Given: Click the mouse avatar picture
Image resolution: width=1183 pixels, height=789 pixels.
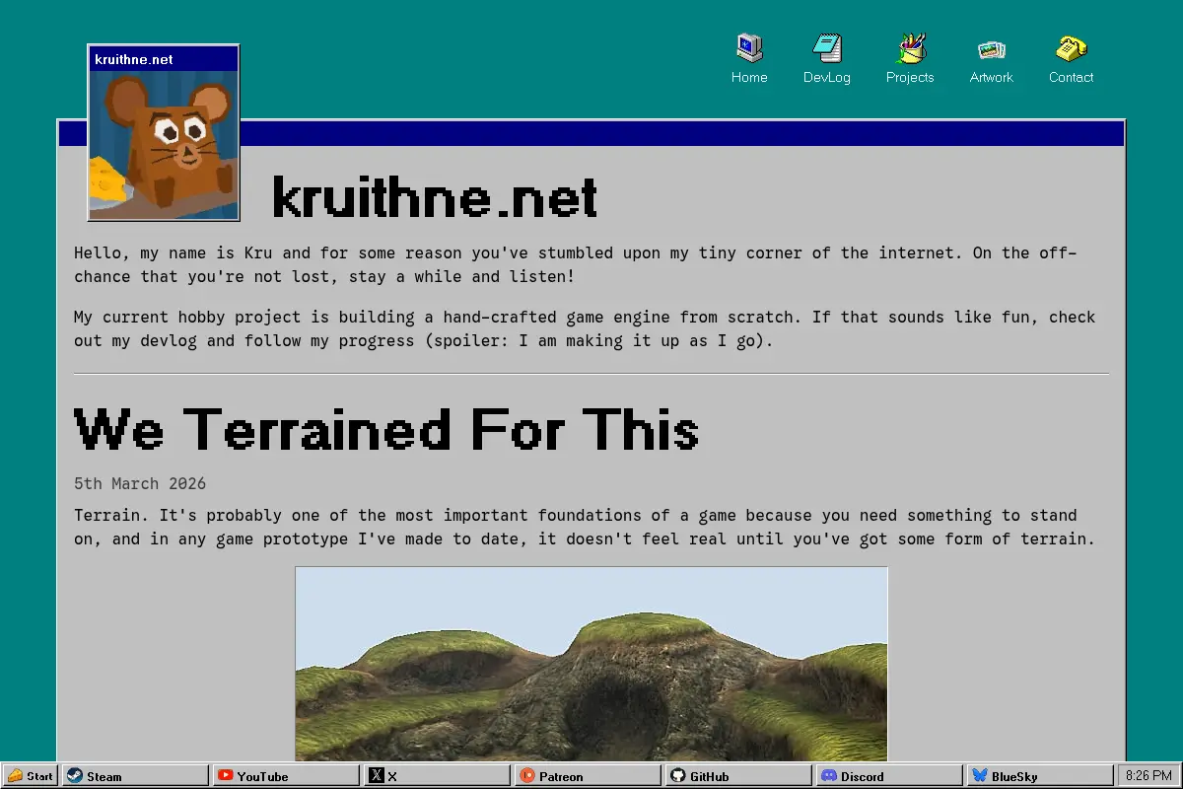Looking at the screenshot, I should pyautogui.click(x=164, y=145).
